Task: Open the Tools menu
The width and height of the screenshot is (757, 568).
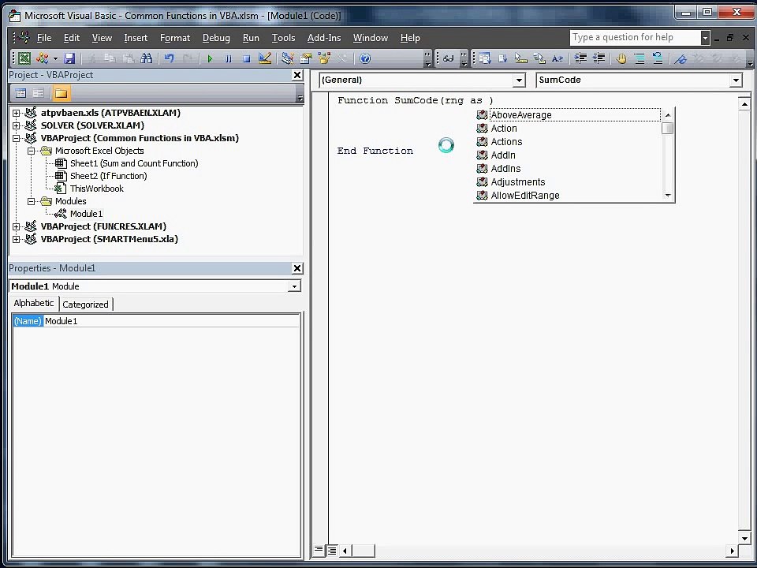Action: [283, 38]
